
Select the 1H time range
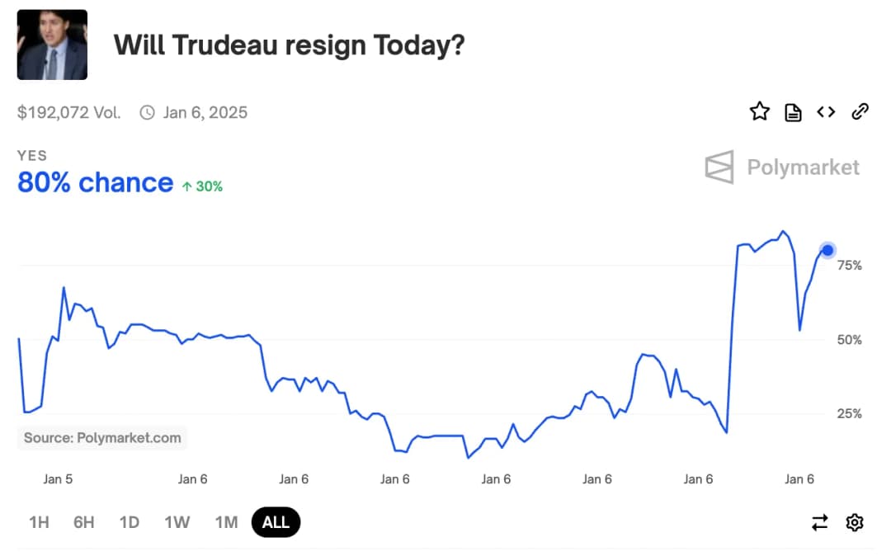tap(39, 522)
